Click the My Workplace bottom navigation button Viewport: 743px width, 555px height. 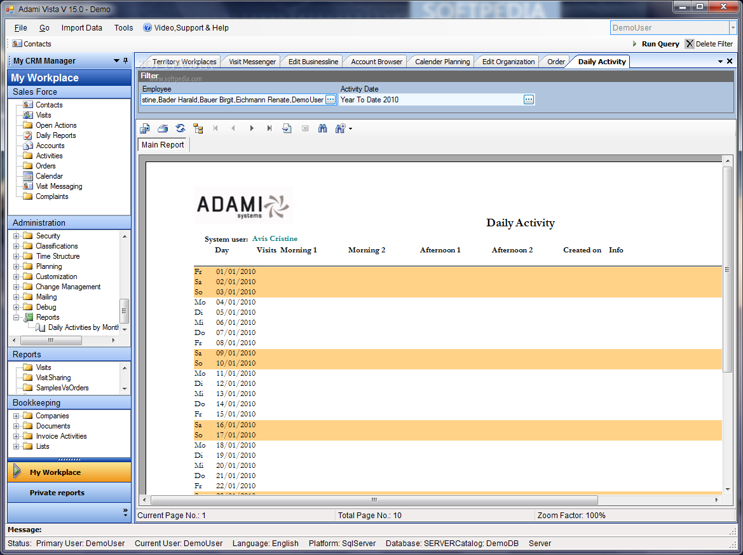[x=69, y=472]
